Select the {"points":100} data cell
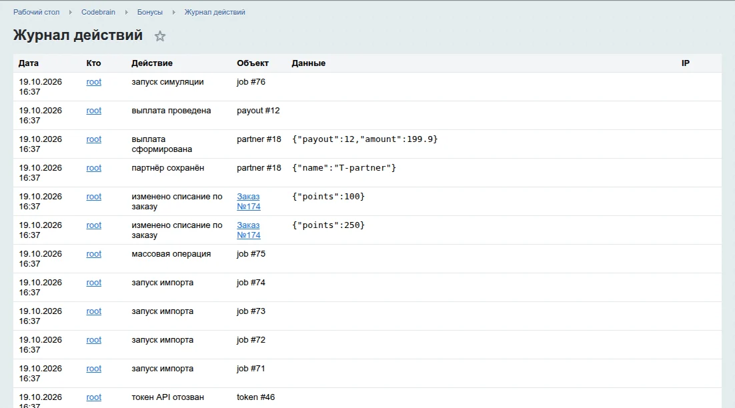735x408 pixels. (328, 197)
